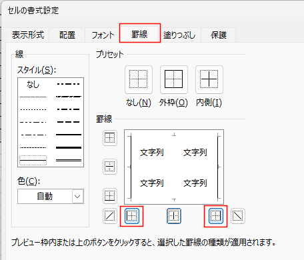Apply the 内側(I) inside border preset

tap(209, 79)
